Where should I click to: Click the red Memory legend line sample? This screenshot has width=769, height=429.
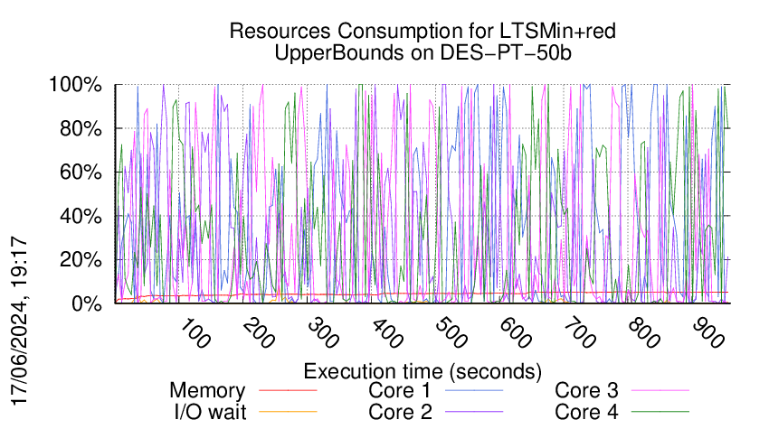[x=288, y=390]
